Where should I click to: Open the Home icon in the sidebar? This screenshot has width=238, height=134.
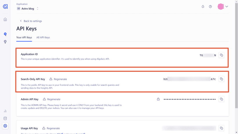coord(5,19)
